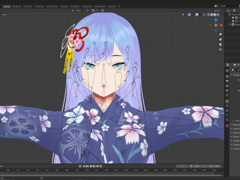Open the snapping options dropdown

pos(97,10)
